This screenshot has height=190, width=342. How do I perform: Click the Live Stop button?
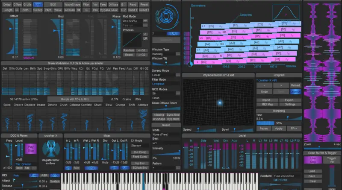[313, 160]
